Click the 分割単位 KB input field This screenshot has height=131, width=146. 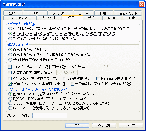click(x=101, y=66)
